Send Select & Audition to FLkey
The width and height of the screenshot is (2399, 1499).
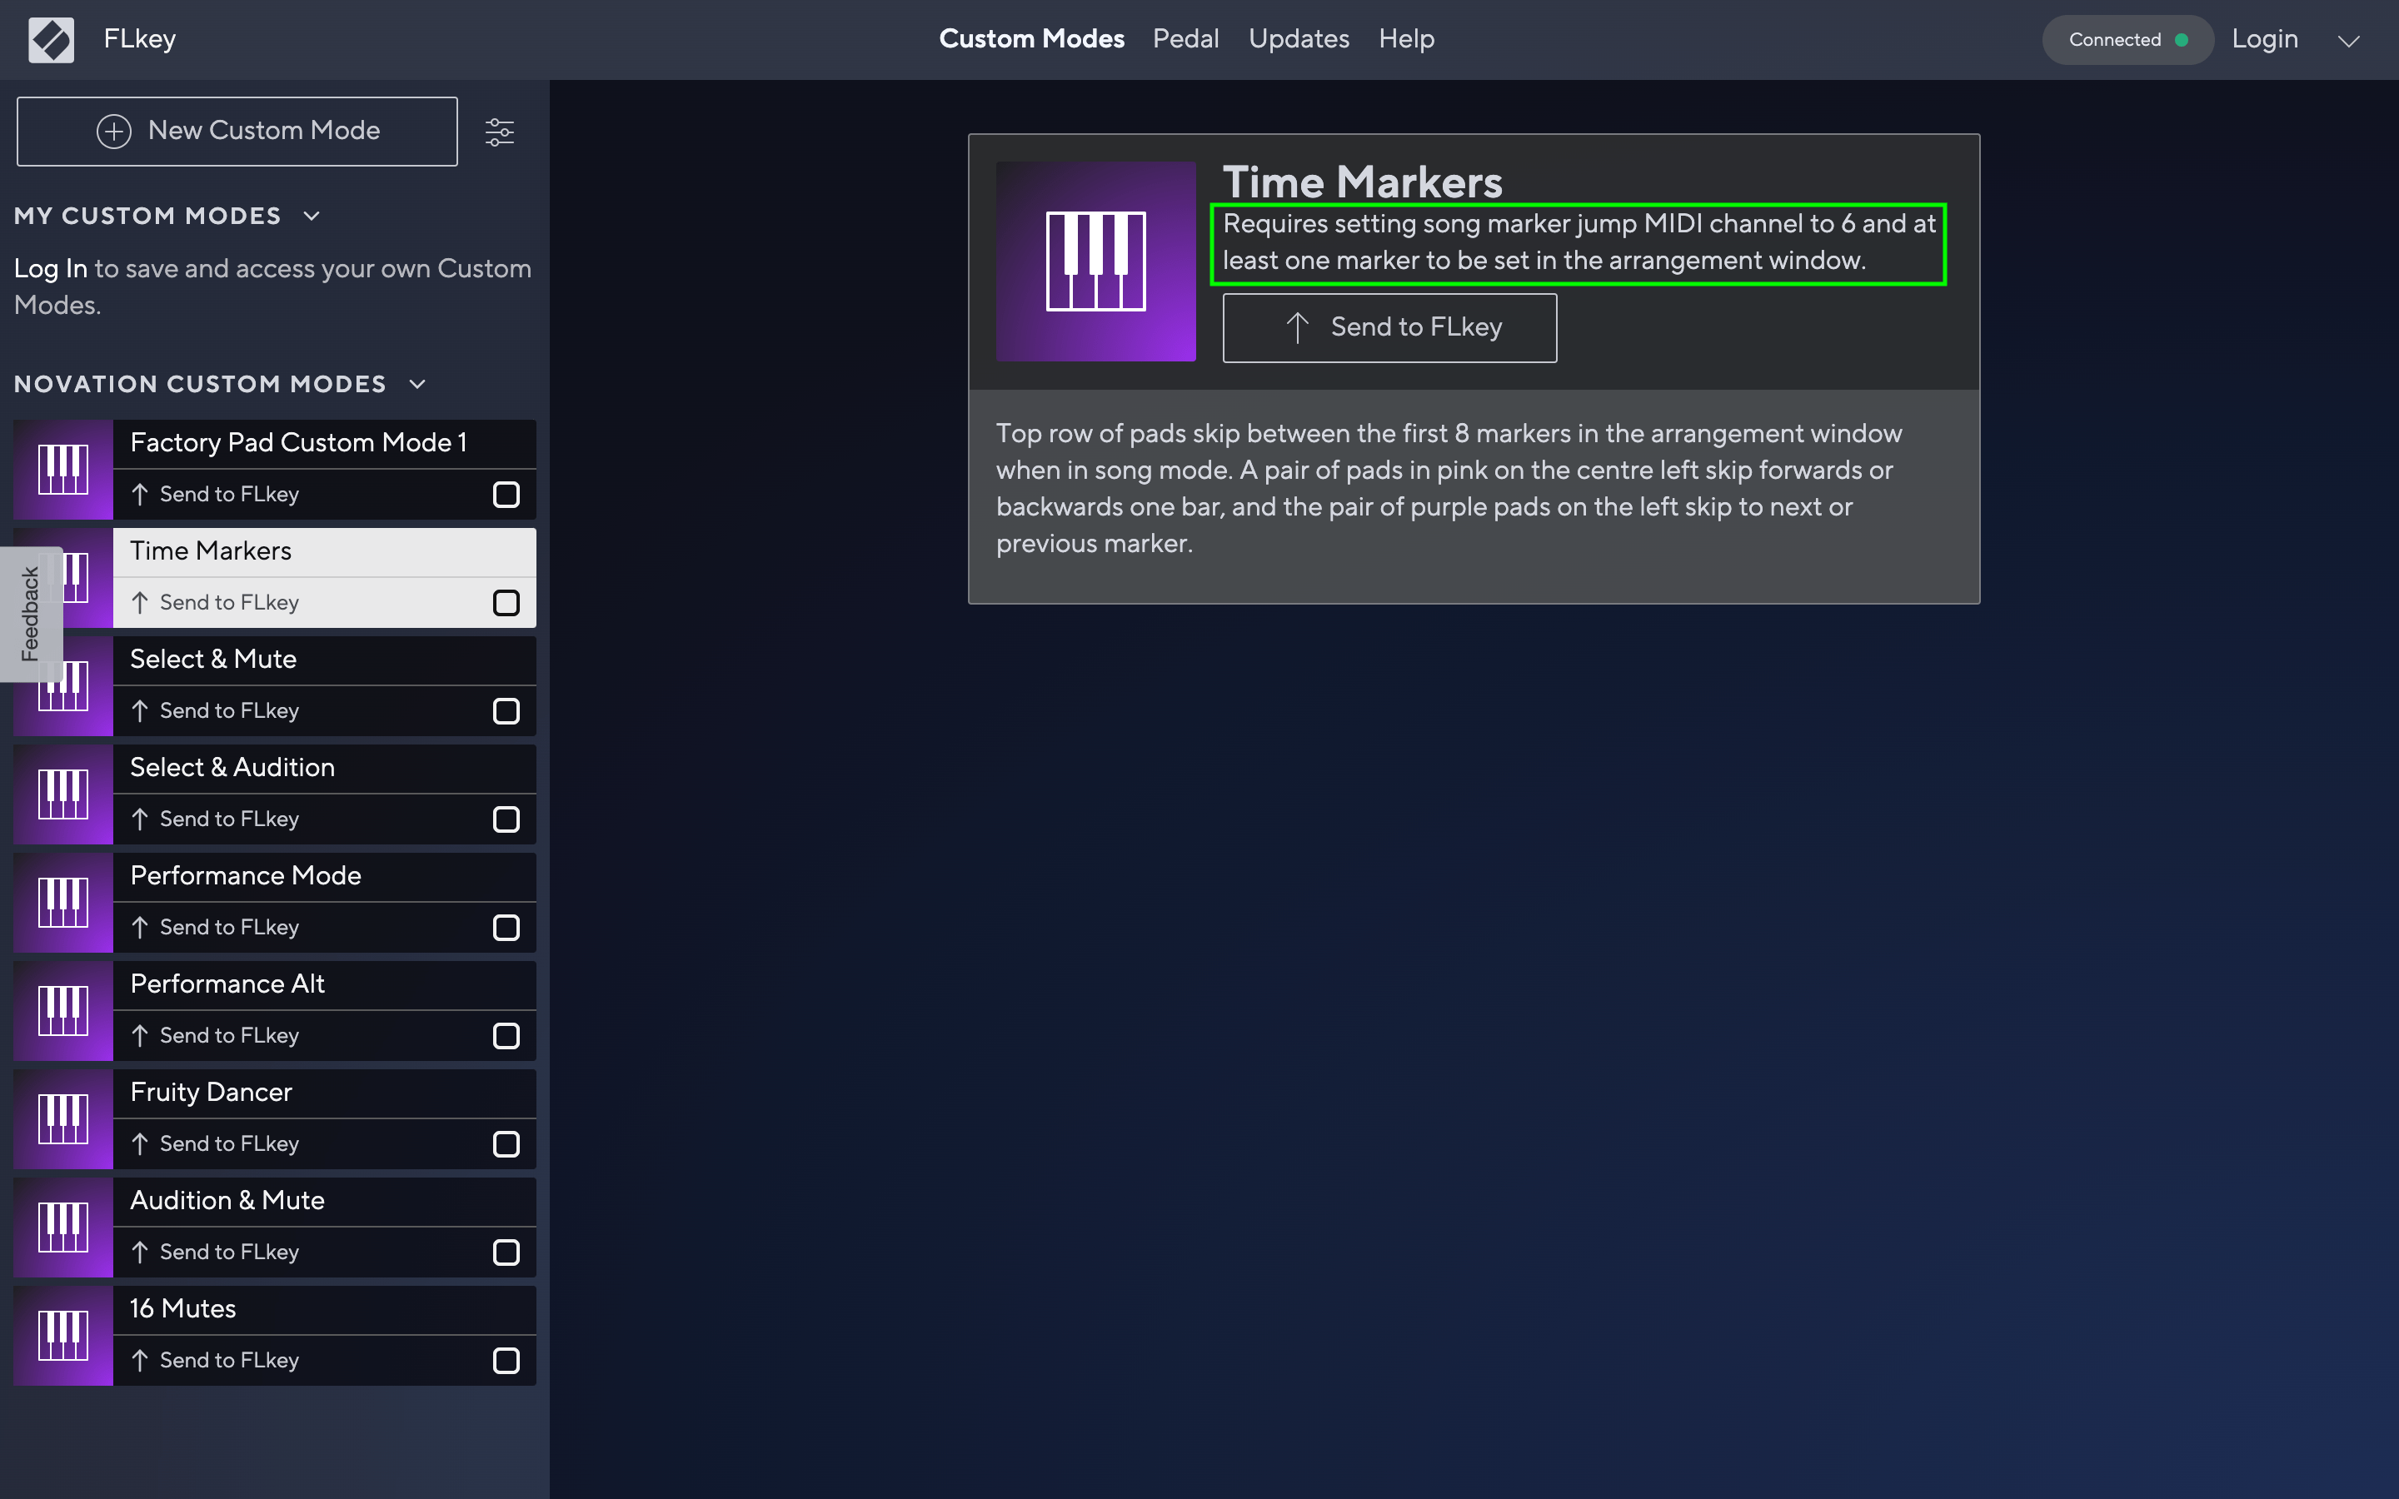[x=215, y=819]
